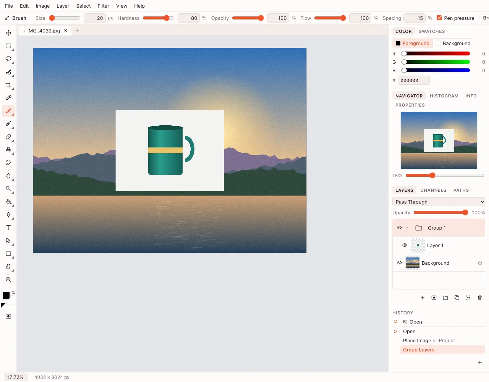Select the Eyedropper tool

8,98
